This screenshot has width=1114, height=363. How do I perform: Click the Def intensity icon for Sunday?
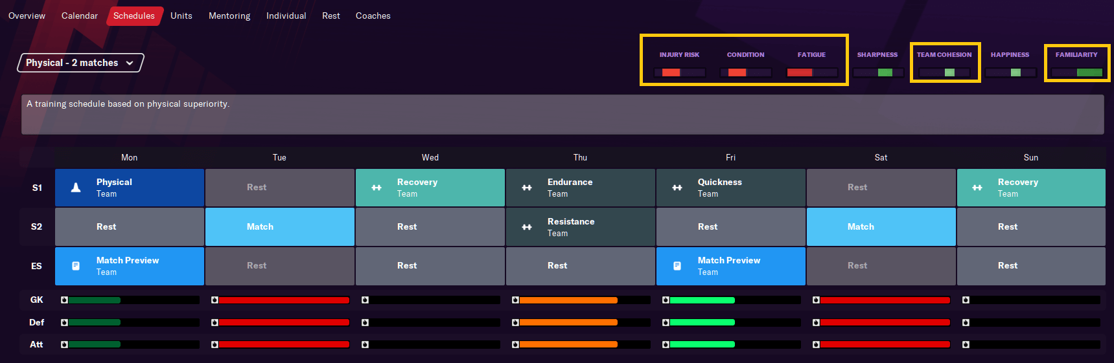pos(966,322)
